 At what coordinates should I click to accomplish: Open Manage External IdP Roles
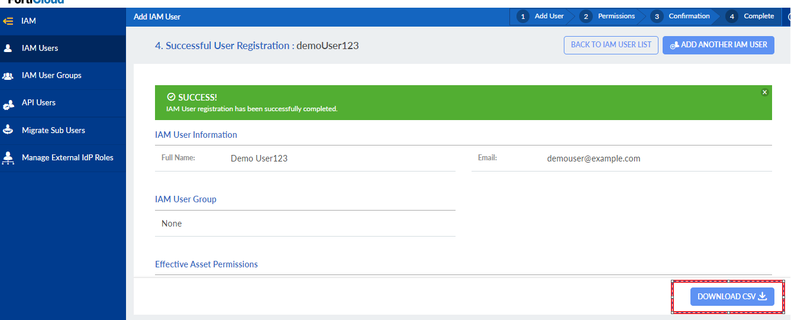[x=63, y=158]
